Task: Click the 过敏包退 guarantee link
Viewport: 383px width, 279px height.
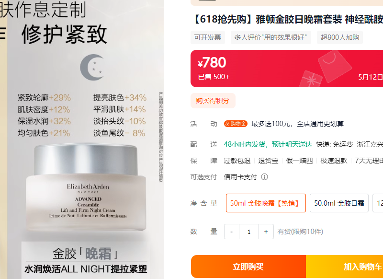Action: pyautogui.click(x=237, y=161)
